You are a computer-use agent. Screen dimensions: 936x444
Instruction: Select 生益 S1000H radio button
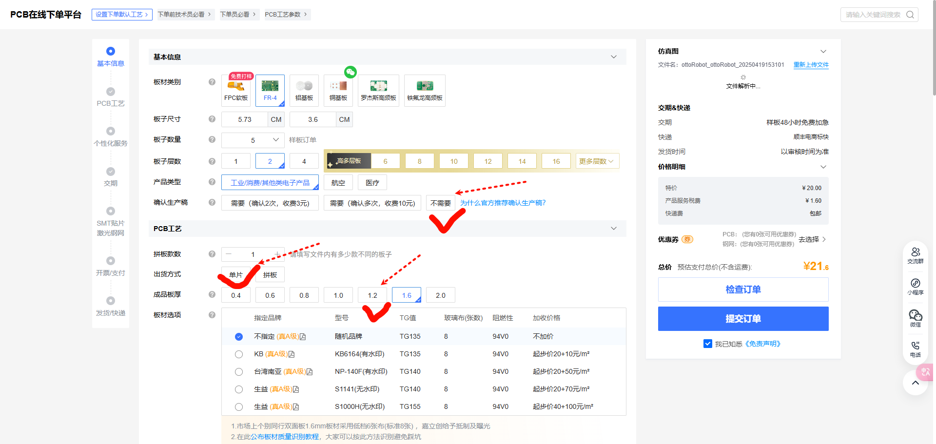(239, 407)
